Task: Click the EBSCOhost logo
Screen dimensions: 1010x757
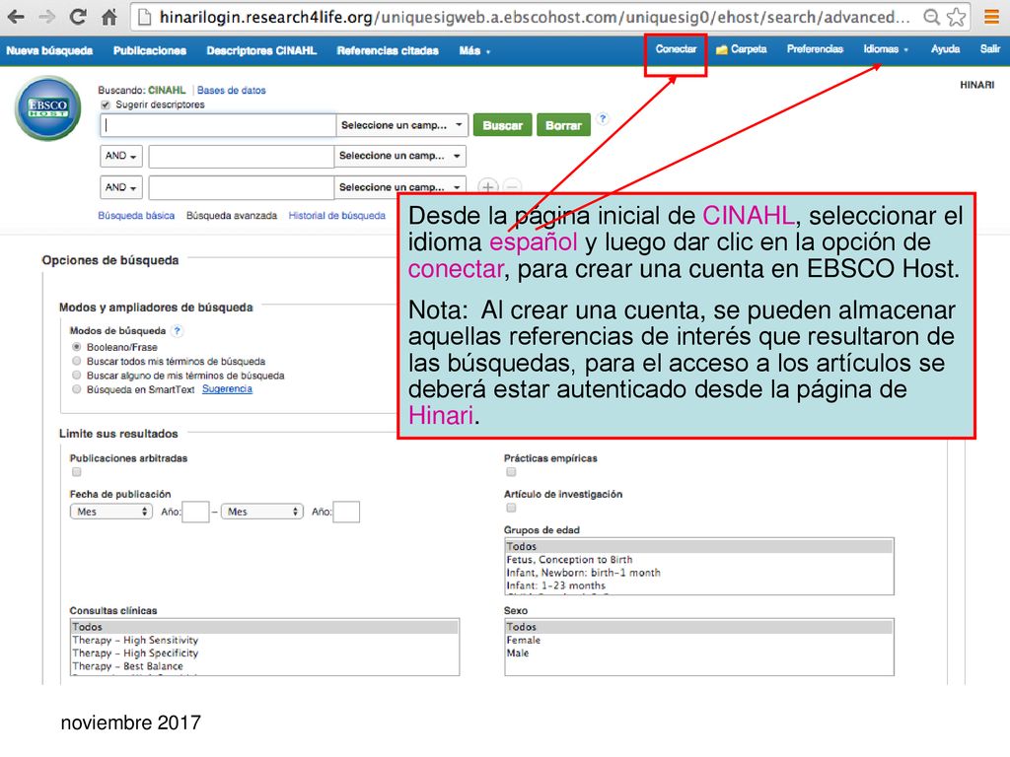Action: pyautogui.click(x=47, y=108)
